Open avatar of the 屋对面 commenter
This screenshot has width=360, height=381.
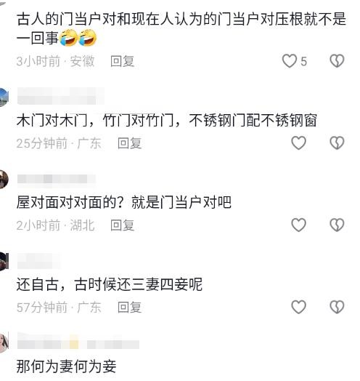[4, 180]
